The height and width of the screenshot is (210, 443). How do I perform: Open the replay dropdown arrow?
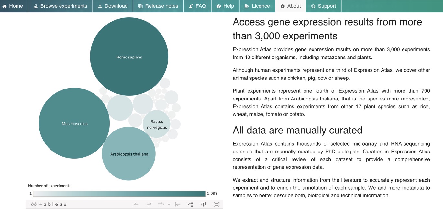(x=169, y=205)
